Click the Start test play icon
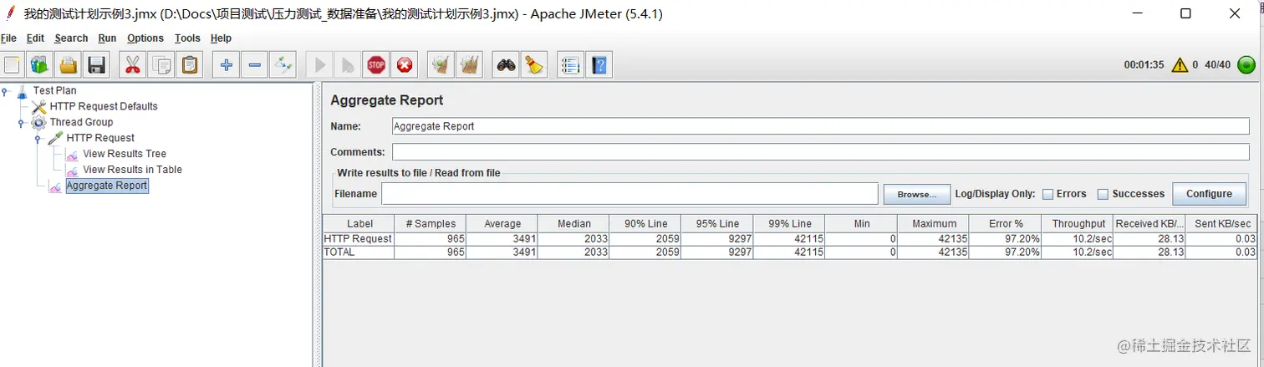The height and width of the screenshot is (367, 1264). point(319,64)
